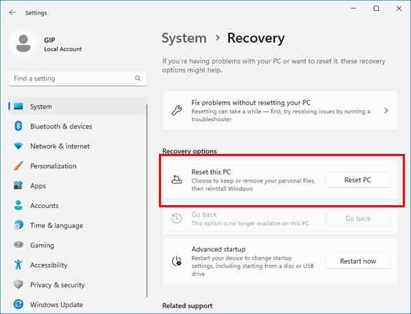Click the Find a setting search box
This screenshot has height=314, width=411.
77,78
